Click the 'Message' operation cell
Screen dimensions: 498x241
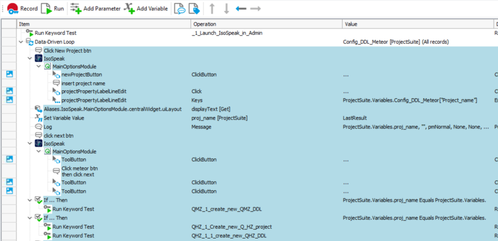pyautogui.click(x=201, y=127)
